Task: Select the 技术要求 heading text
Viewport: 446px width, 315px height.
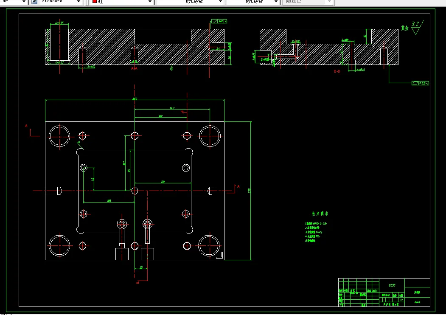Action: coord(320,214)
